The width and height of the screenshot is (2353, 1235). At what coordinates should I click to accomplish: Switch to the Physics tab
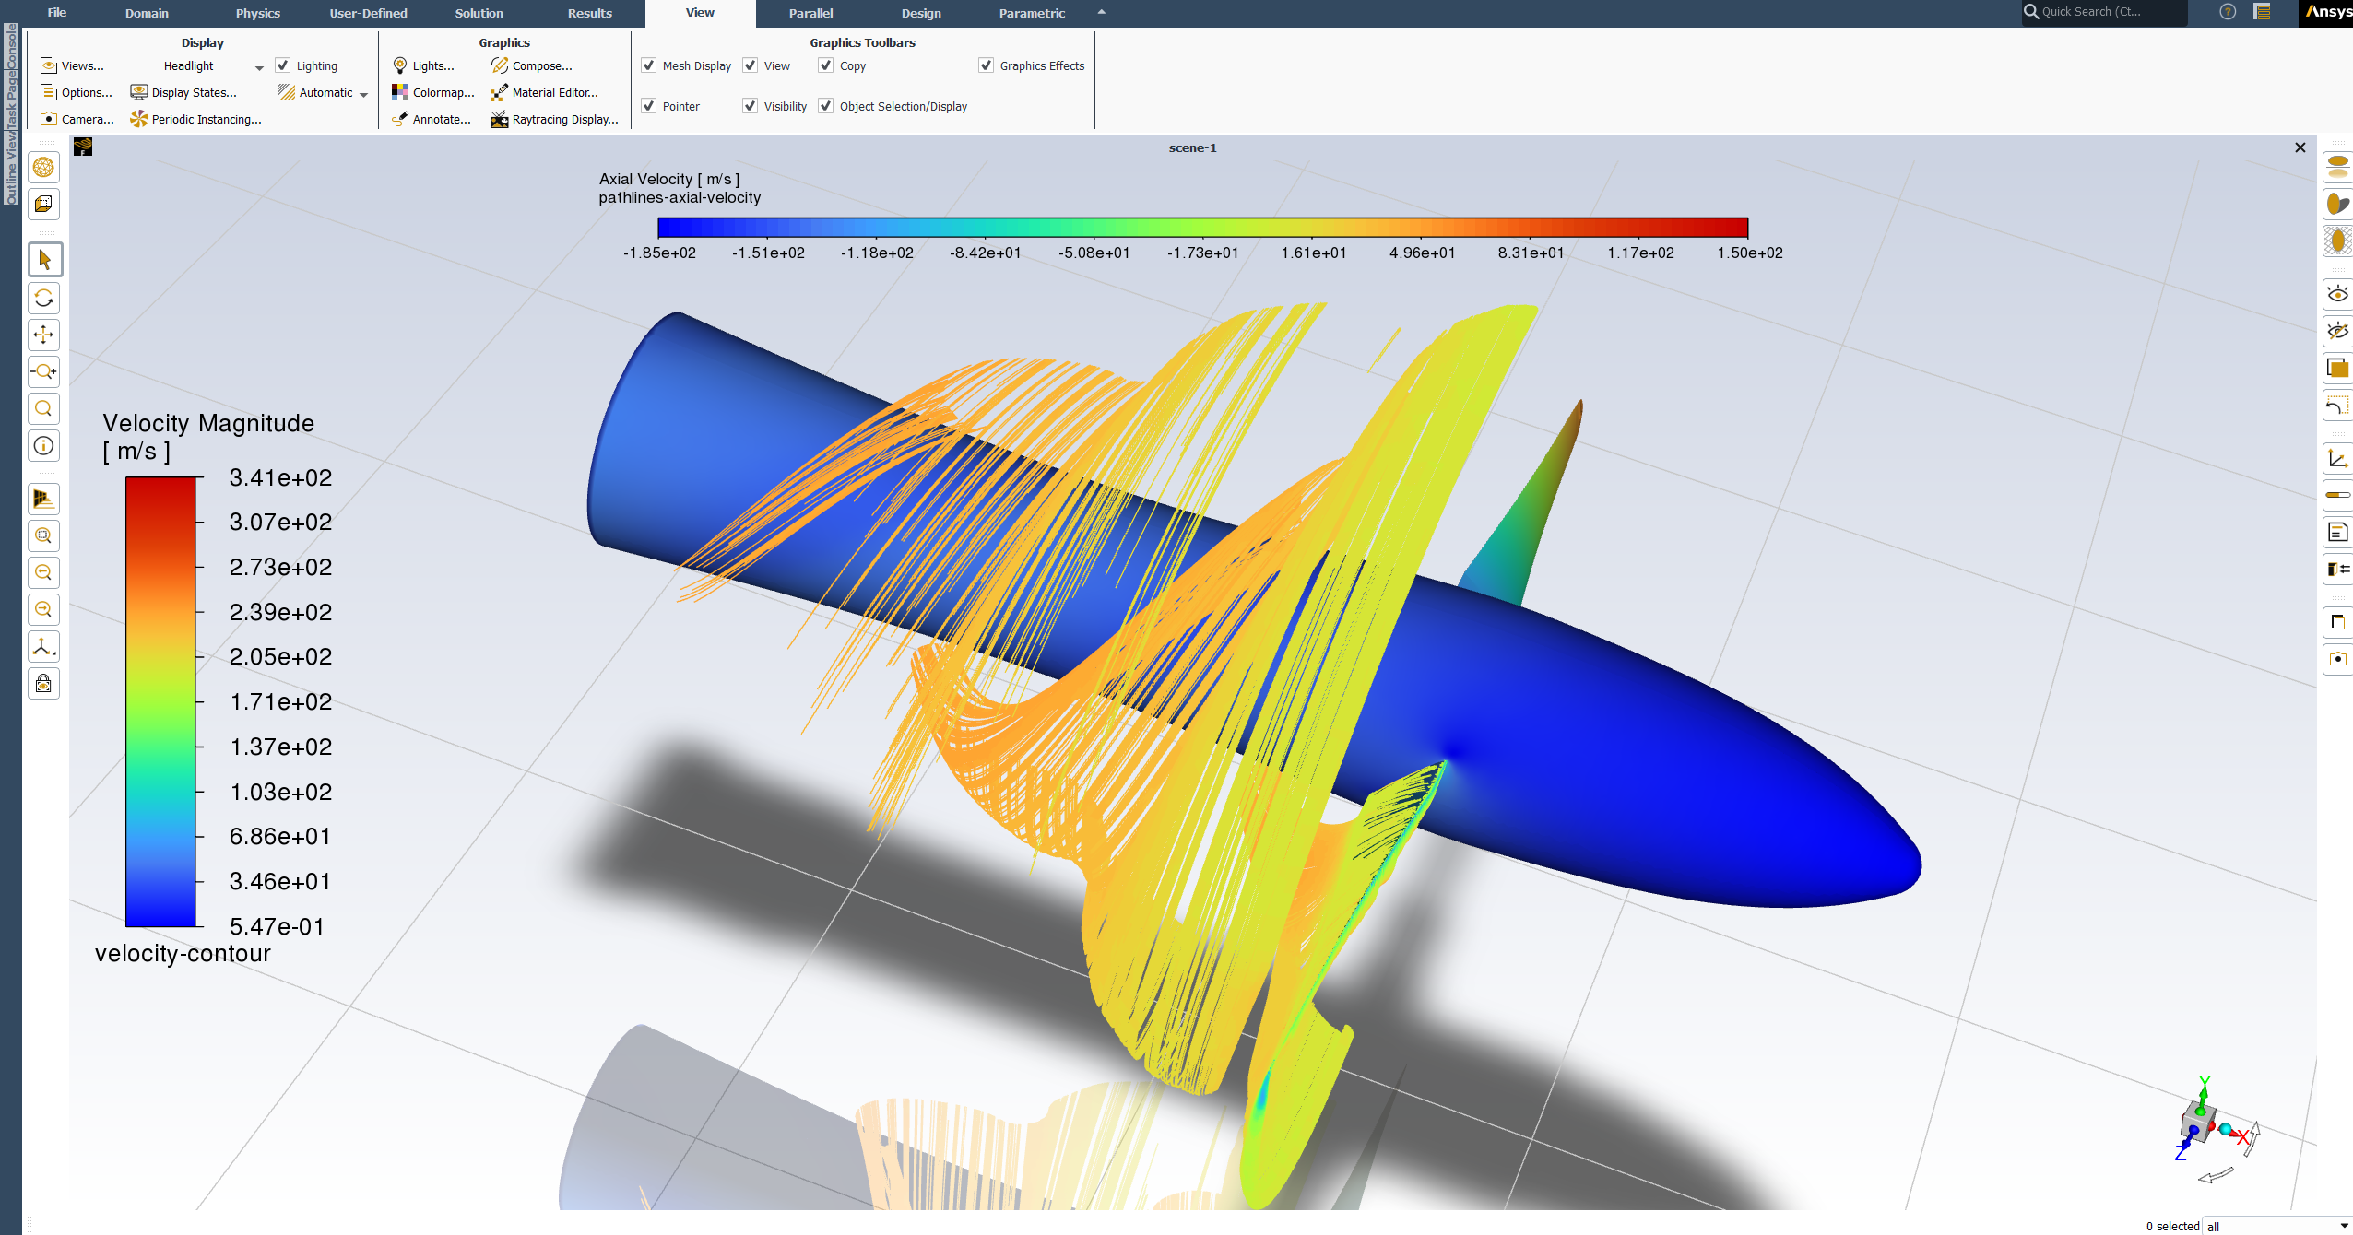click(257, 13)
